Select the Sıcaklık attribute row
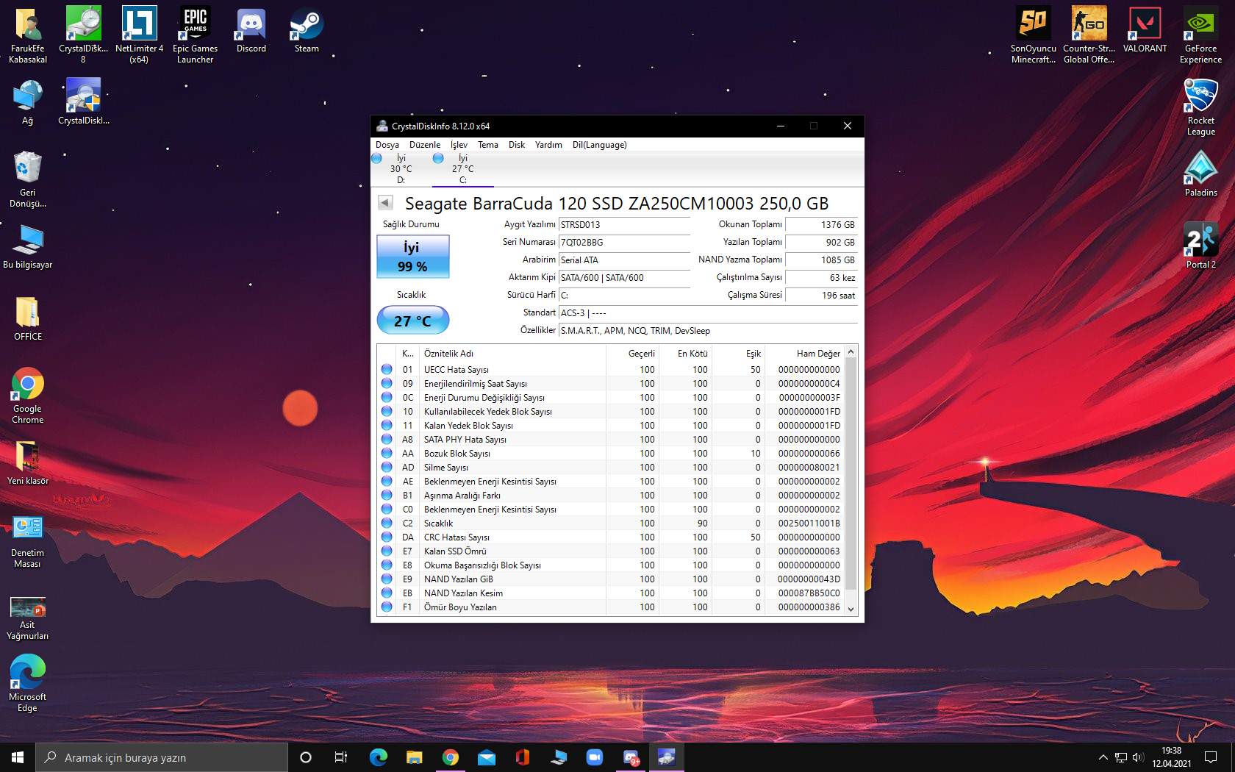 tap(612, 523)
